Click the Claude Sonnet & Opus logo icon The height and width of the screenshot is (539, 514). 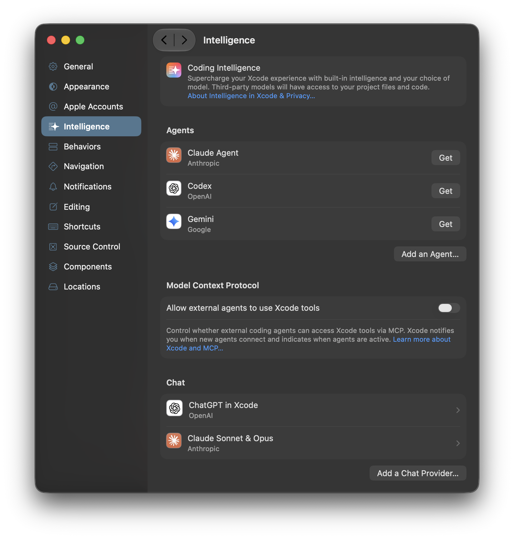[x=174, y=441]
